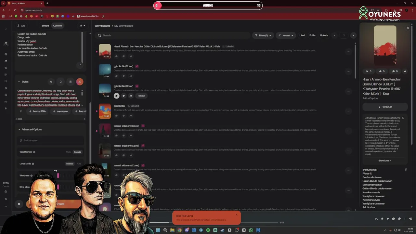Dislike the Hisarlı Ahmet track in list
The width and height of the screenshot is (416, 234).
[x=123, y=56]
